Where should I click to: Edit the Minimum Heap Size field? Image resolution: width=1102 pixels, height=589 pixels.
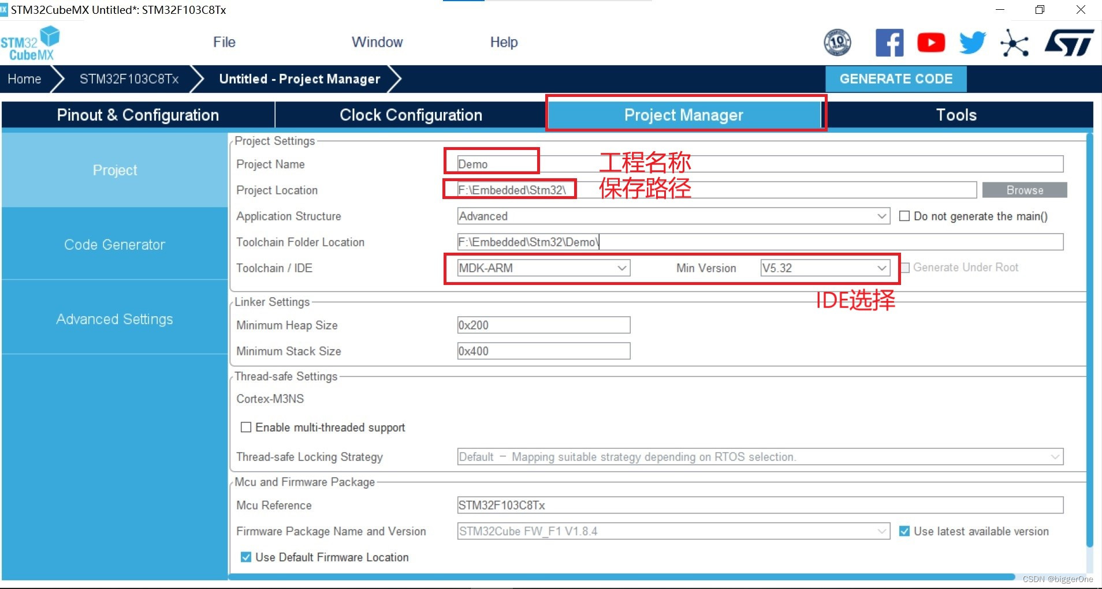pyautogui.click(x=543, y=325)
